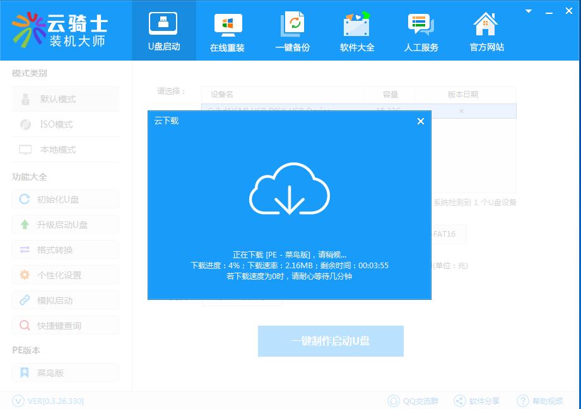Switch to ISO模式

[x=65, y=124]
